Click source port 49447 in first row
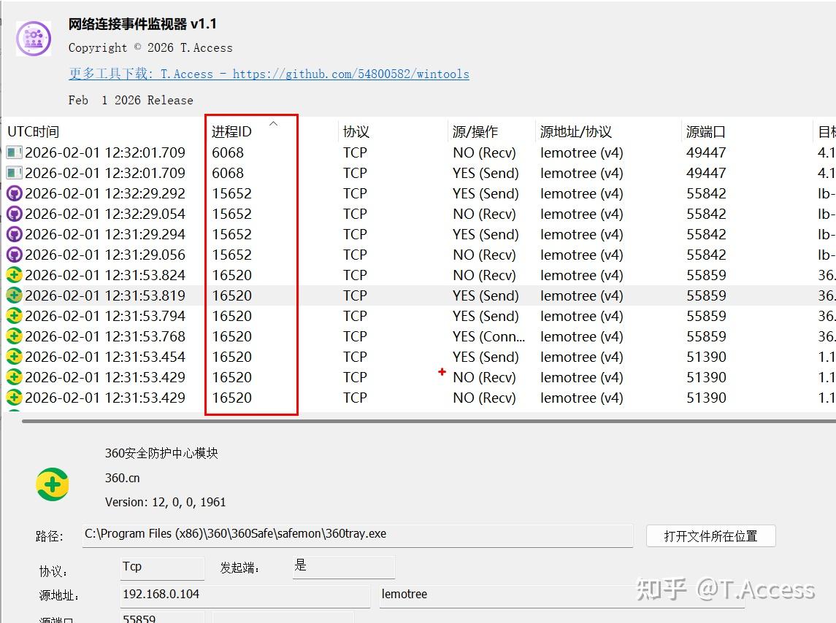Screen dimensions: 836x623 pyautogui.click(x=706, y=153)
